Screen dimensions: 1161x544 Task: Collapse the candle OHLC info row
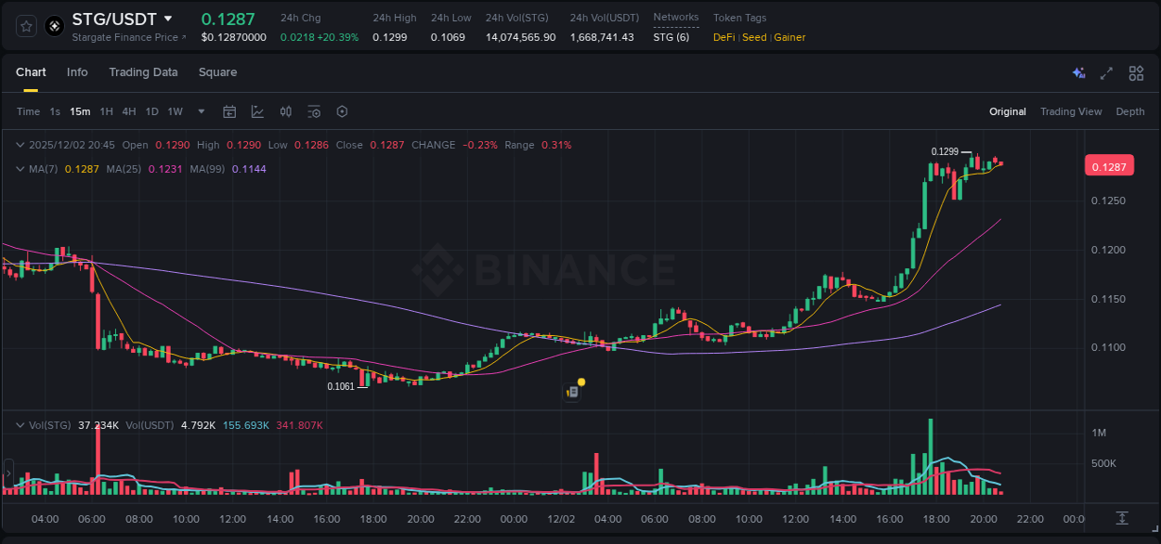pos(20,145)
